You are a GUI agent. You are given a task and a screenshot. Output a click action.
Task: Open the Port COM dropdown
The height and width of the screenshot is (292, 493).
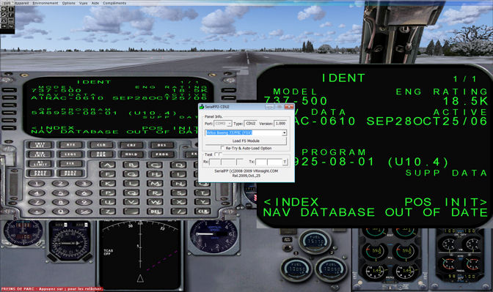[223, 124]
